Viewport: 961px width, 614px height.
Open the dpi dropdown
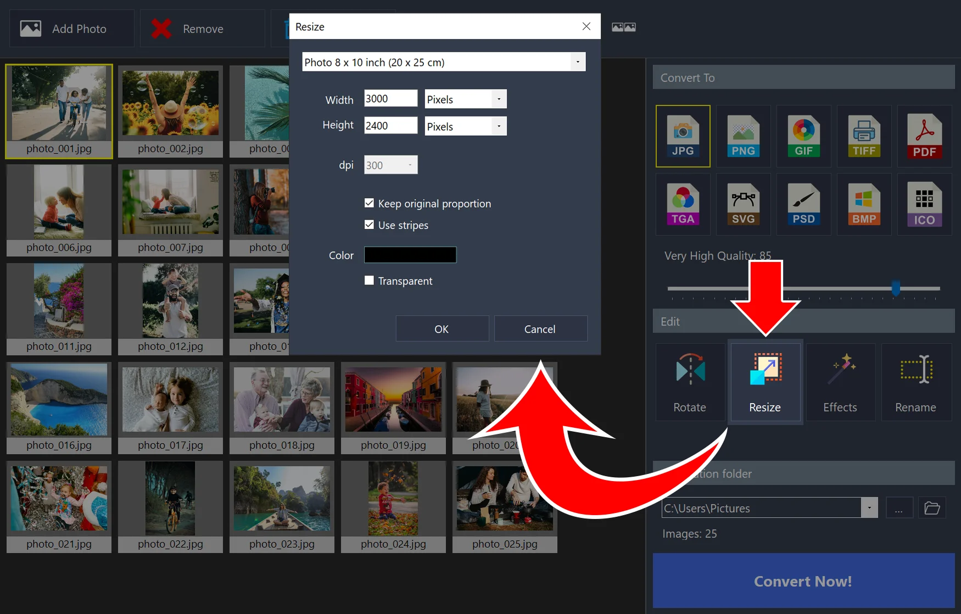click(410, 165)
